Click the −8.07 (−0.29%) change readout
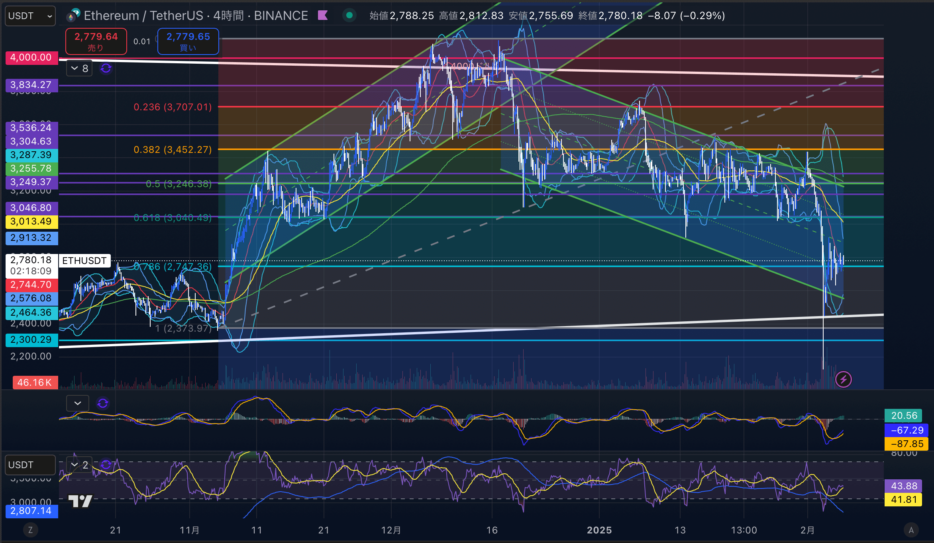934x543 pixels. [x=687, y=16]
